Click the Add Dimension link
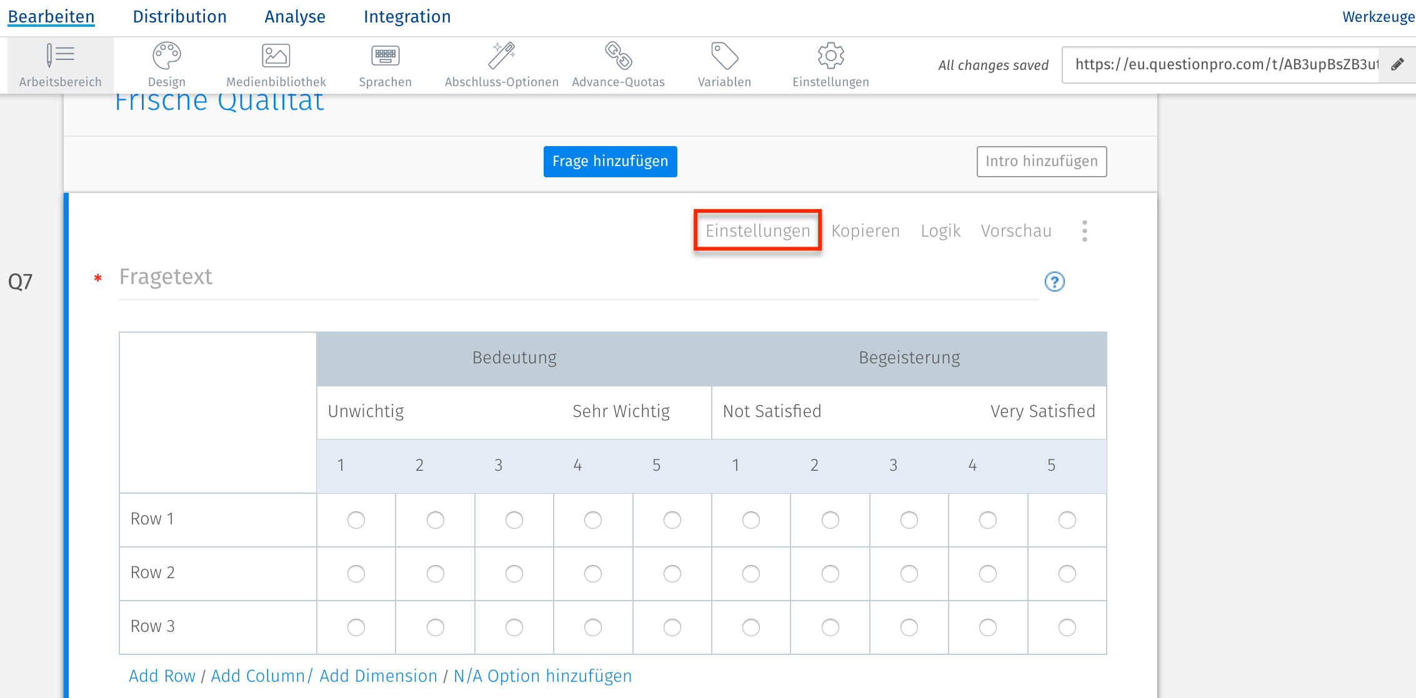 (x=377, y=676)
